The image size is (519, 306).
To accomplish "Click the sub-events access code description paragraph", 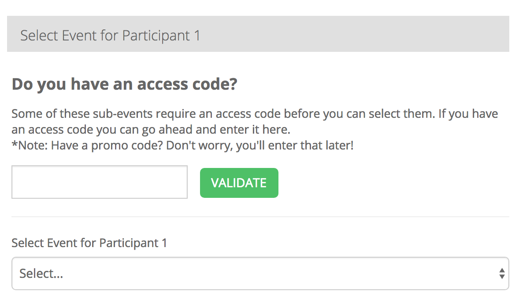I will pyautogui.click(x=255, y=114).
